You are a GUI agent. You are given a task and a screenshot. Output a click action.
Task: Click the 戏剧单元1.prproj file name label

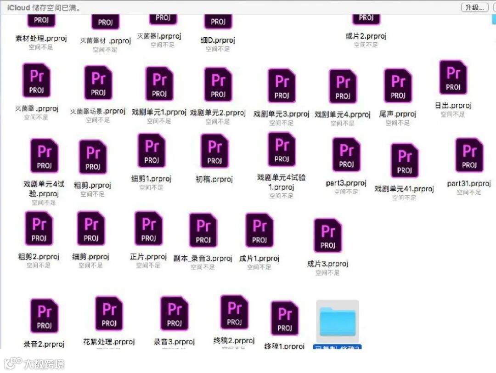click(x=159, y=112)
